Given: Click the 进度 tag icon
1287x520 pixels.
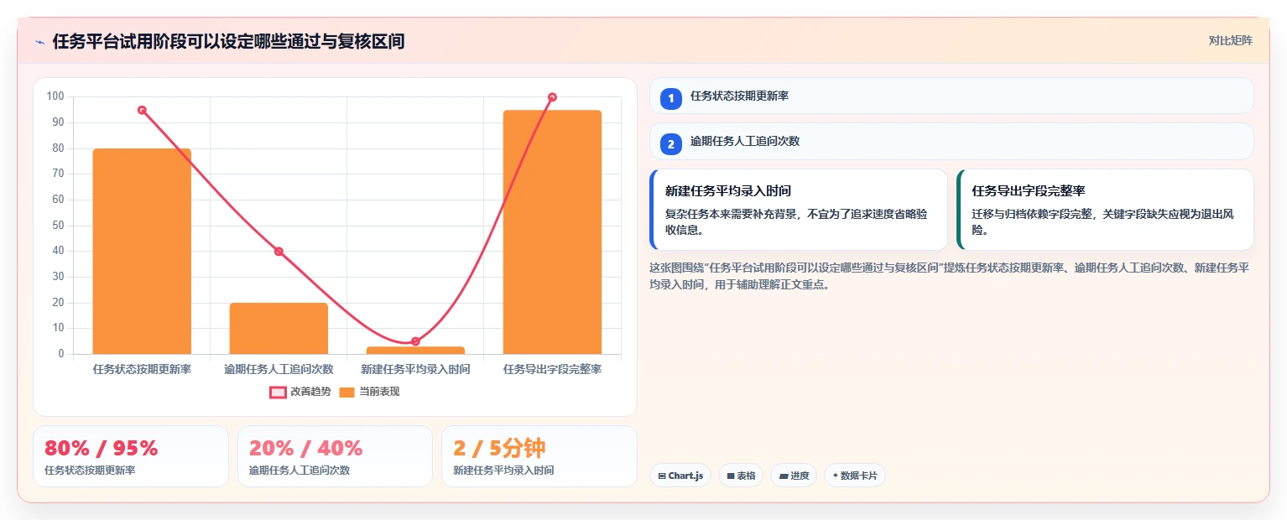Looking at the screenshot, I should (784, 476).
